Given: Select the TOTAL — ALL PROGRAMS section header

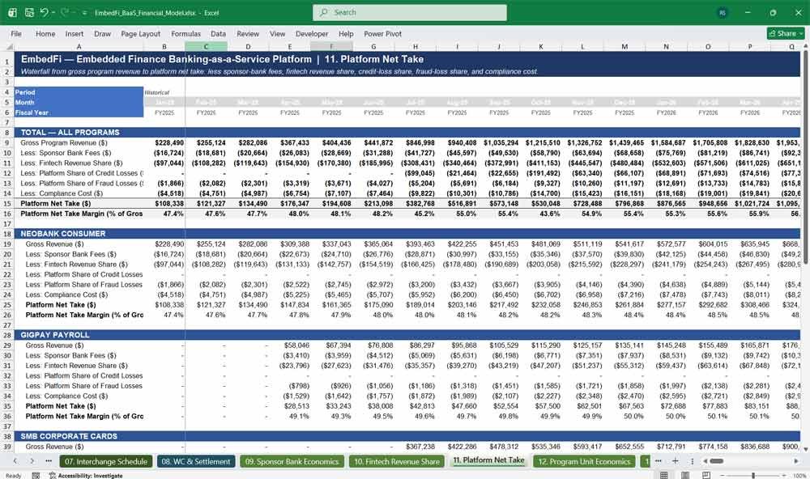Looking at the screenshot, I should (x=70, y=133).
